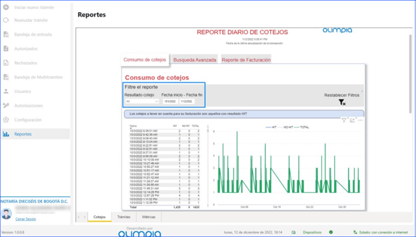Click the Bandeja de entrada icon

pos(6,34)
